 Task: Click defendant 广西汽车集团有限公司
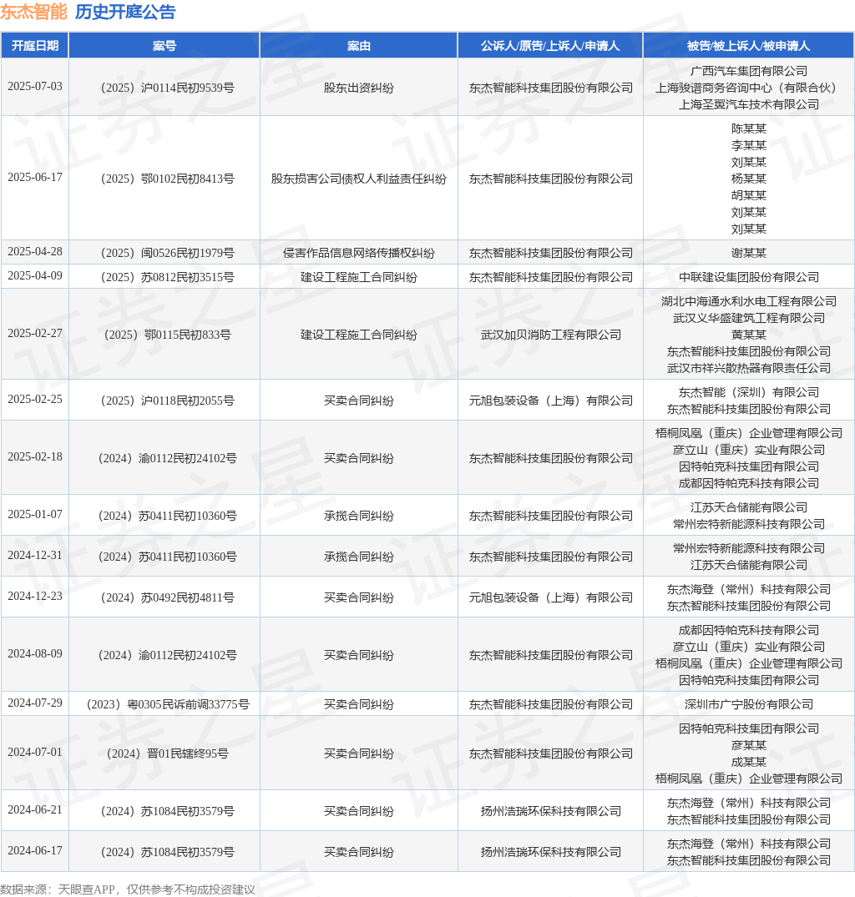pyautogui.click(x=749, y=71)
